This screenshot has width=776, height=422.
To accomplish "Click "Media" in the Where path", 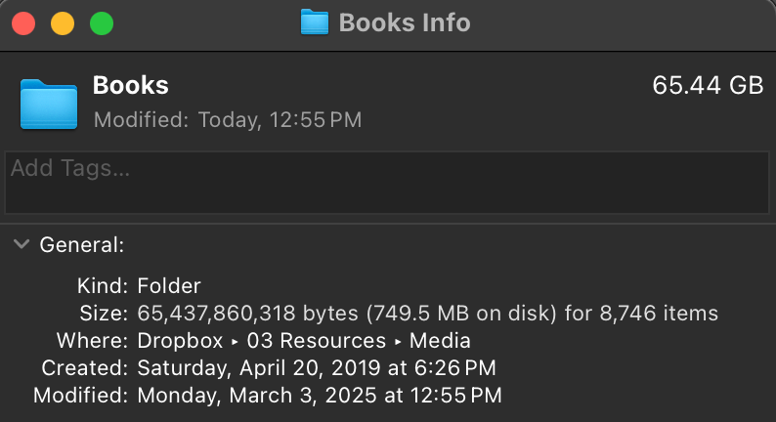I will point(440,341).
